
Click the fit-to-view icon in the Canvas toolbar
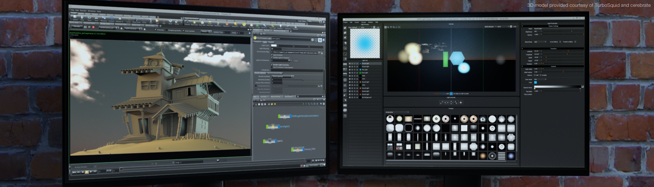pos(399,27)
